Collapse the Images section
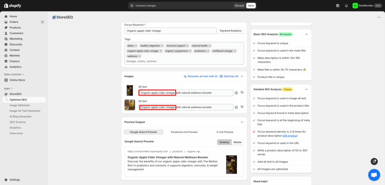385x185 pixels. 242,76
